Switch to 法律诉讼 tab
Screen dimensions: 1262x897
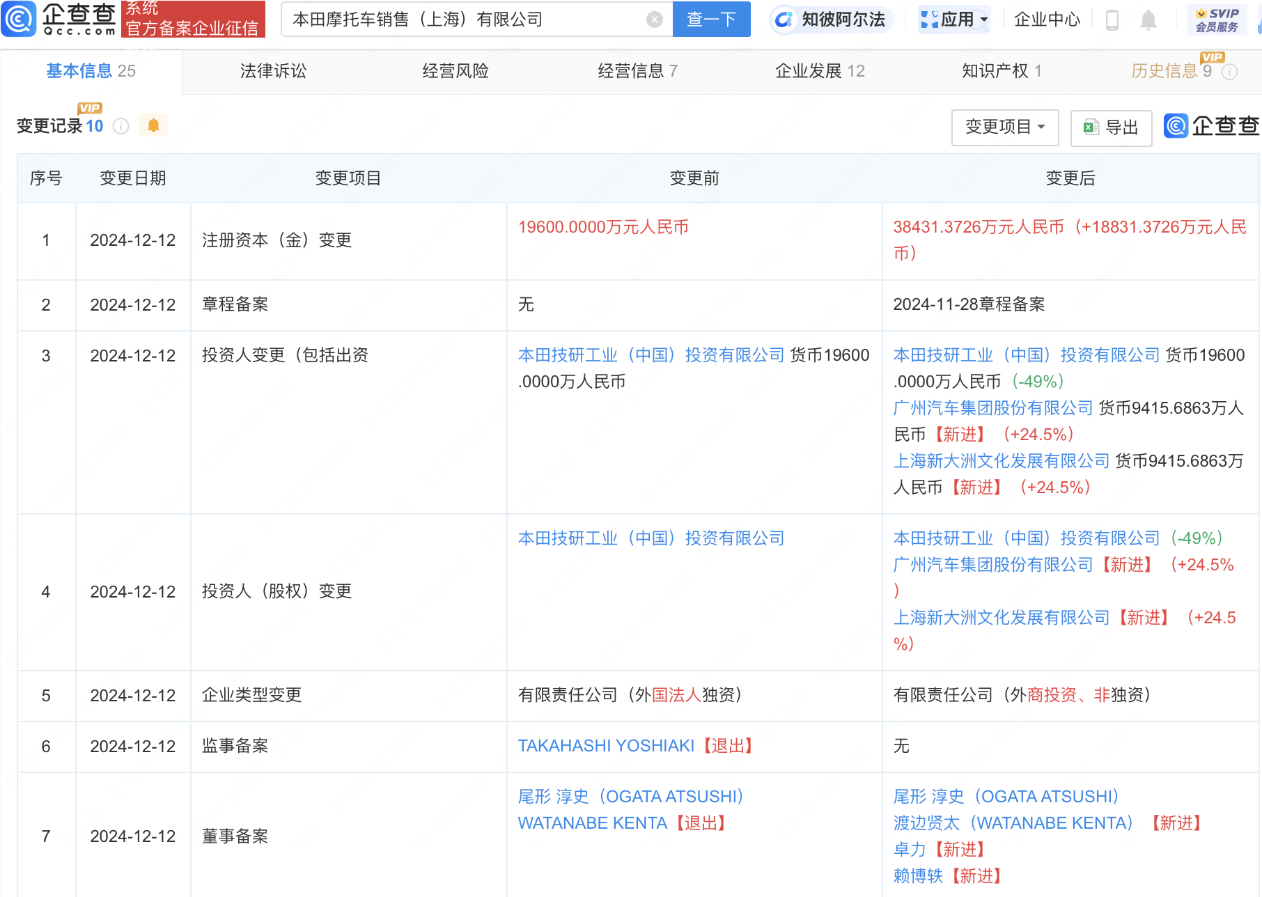click(x=273, y=71)
